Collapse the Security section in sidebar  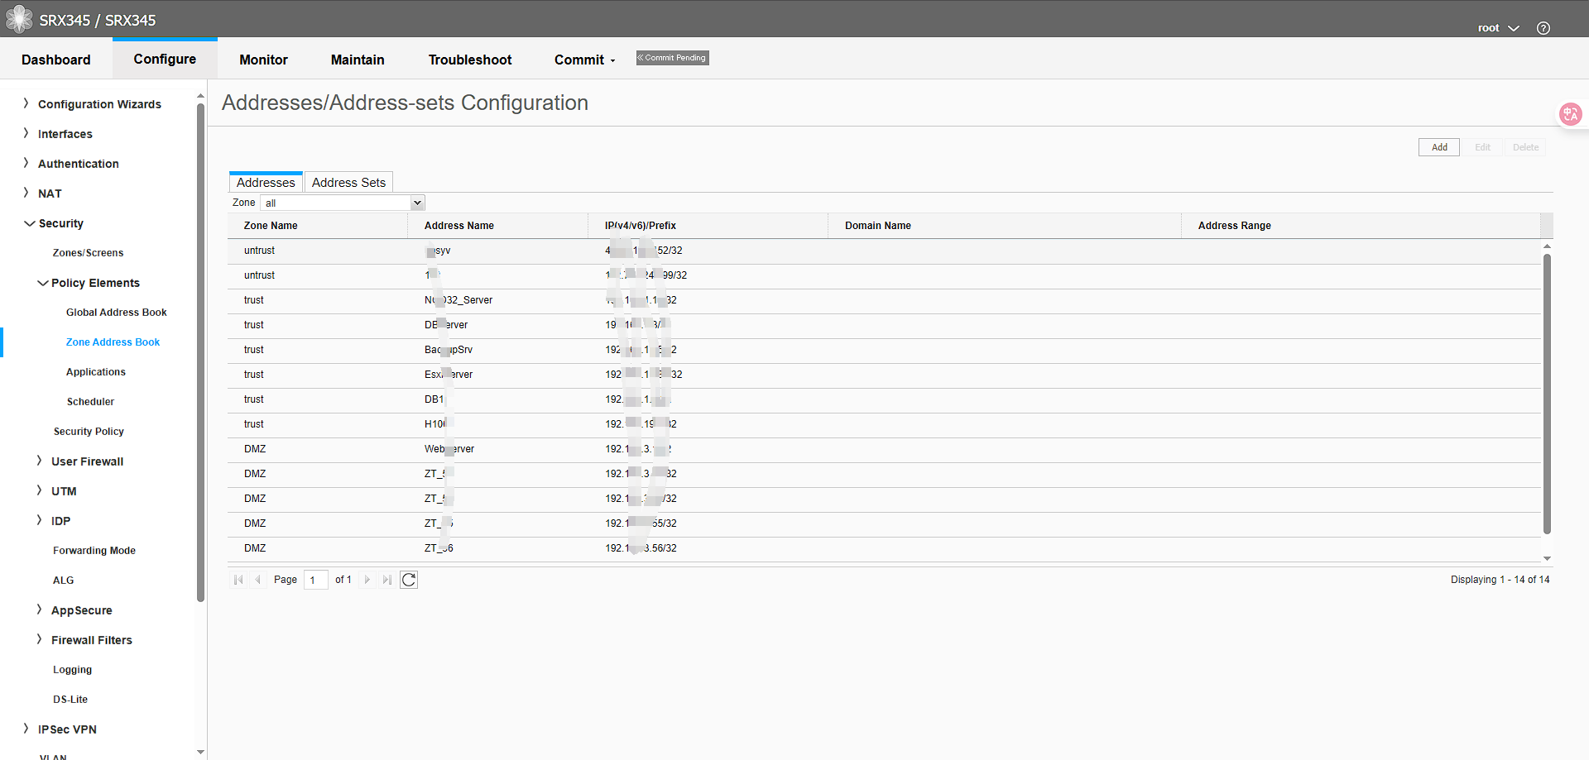pyautogui.click(x=60, y=223)
